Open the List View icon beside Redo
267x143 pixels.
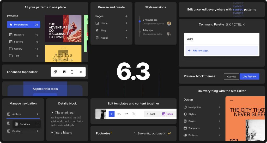133,114
